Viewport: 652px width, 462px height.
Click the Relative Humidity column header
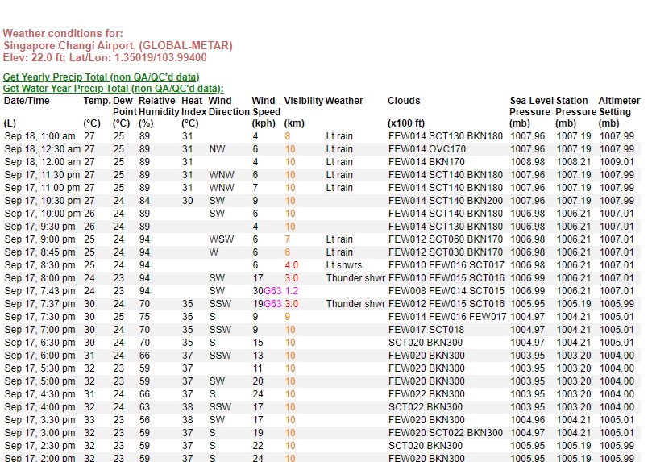tap(159, 106)
